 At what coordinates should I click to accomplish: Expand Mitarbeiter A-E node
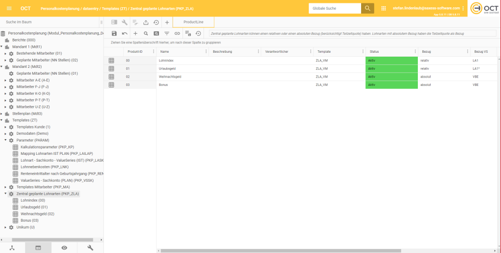pos(5,80)
